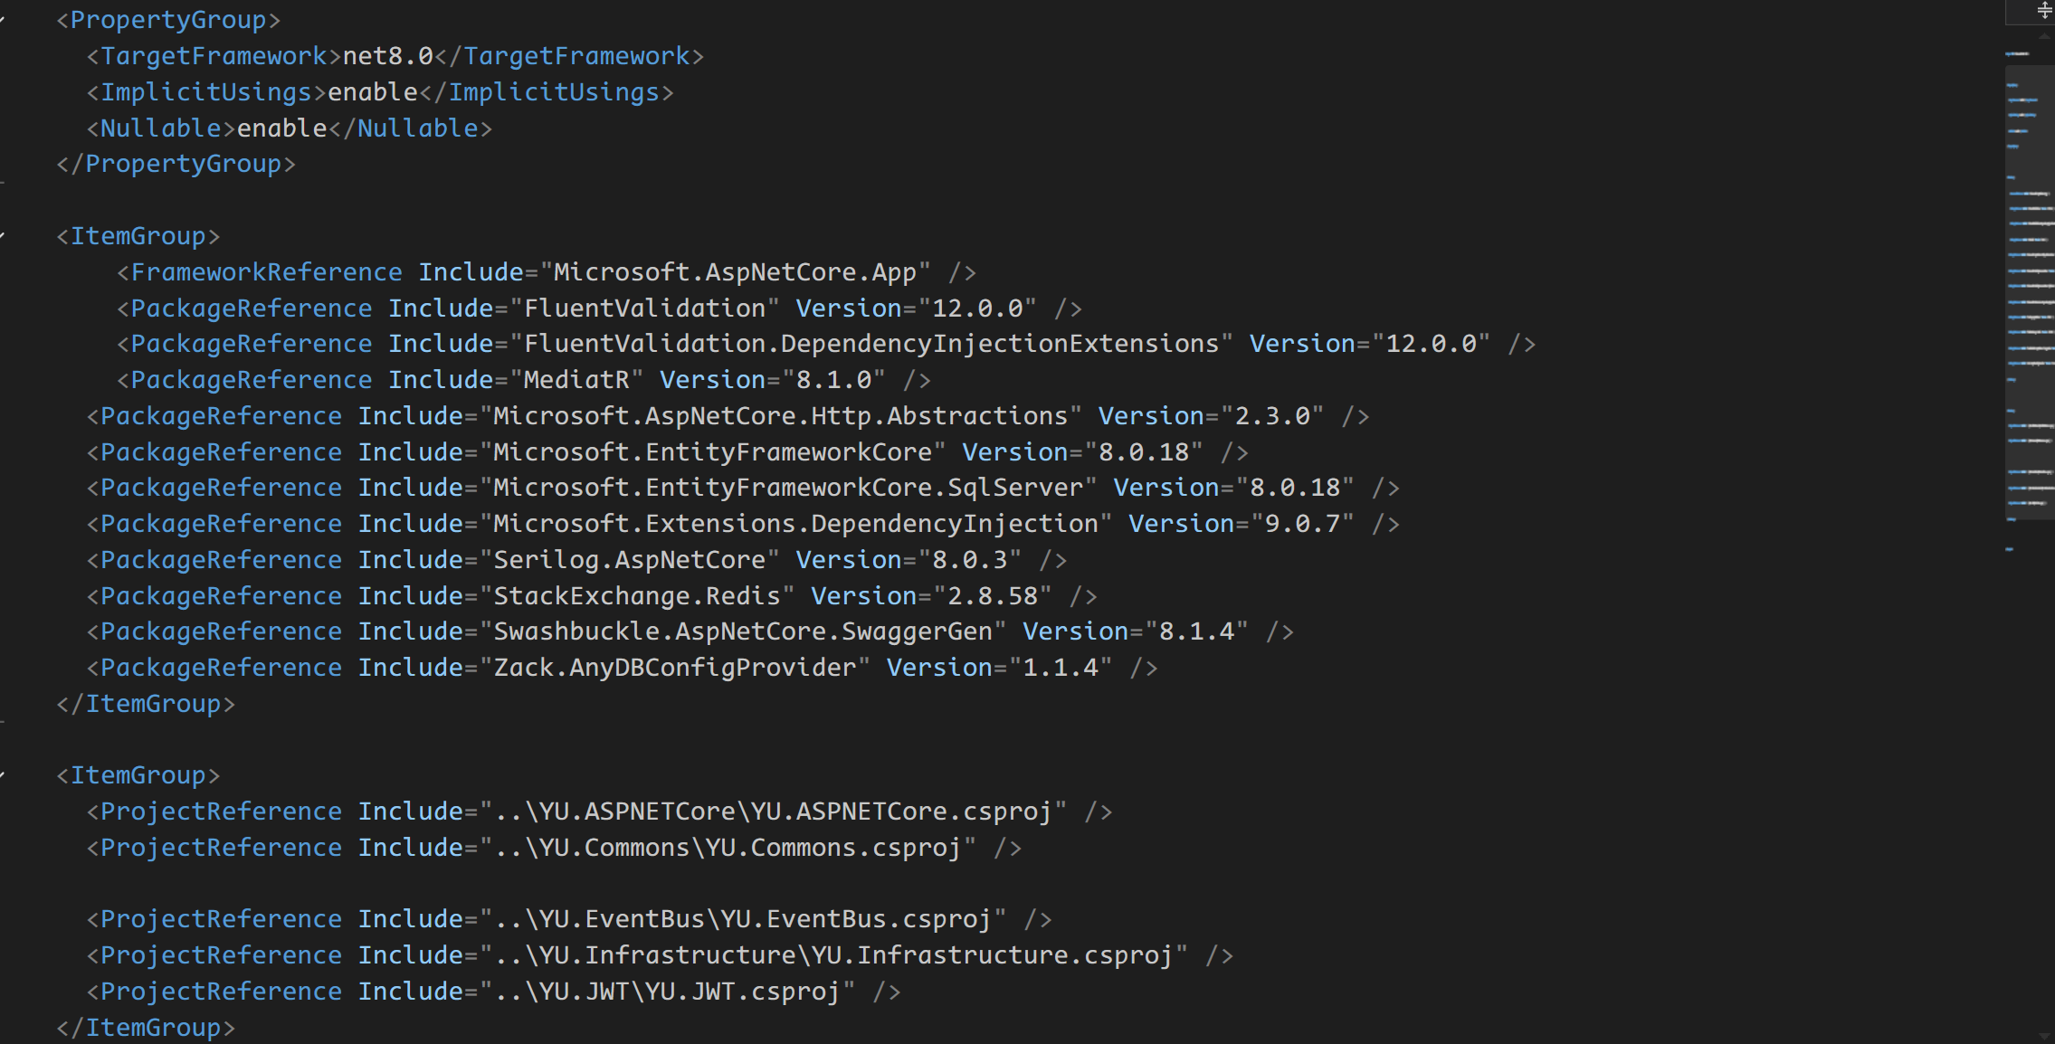Click "Microsoft.EntityFrameworkCore" package name
2055x1044 pixels.
pyautogui.click(x=712, y=452)
